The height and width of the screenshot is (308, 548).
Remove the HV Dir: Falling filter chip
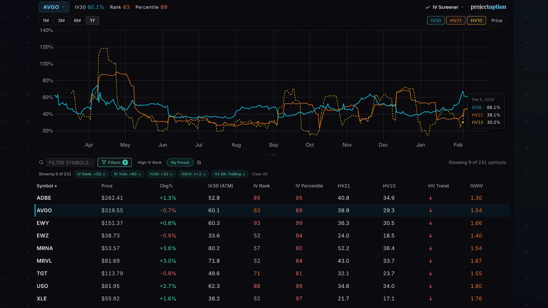pos(244,174)
